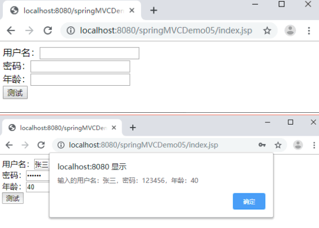Focus empty 用户名 field in top window
The width and height of the screenshot is (319, 228).
coord(89,53)
